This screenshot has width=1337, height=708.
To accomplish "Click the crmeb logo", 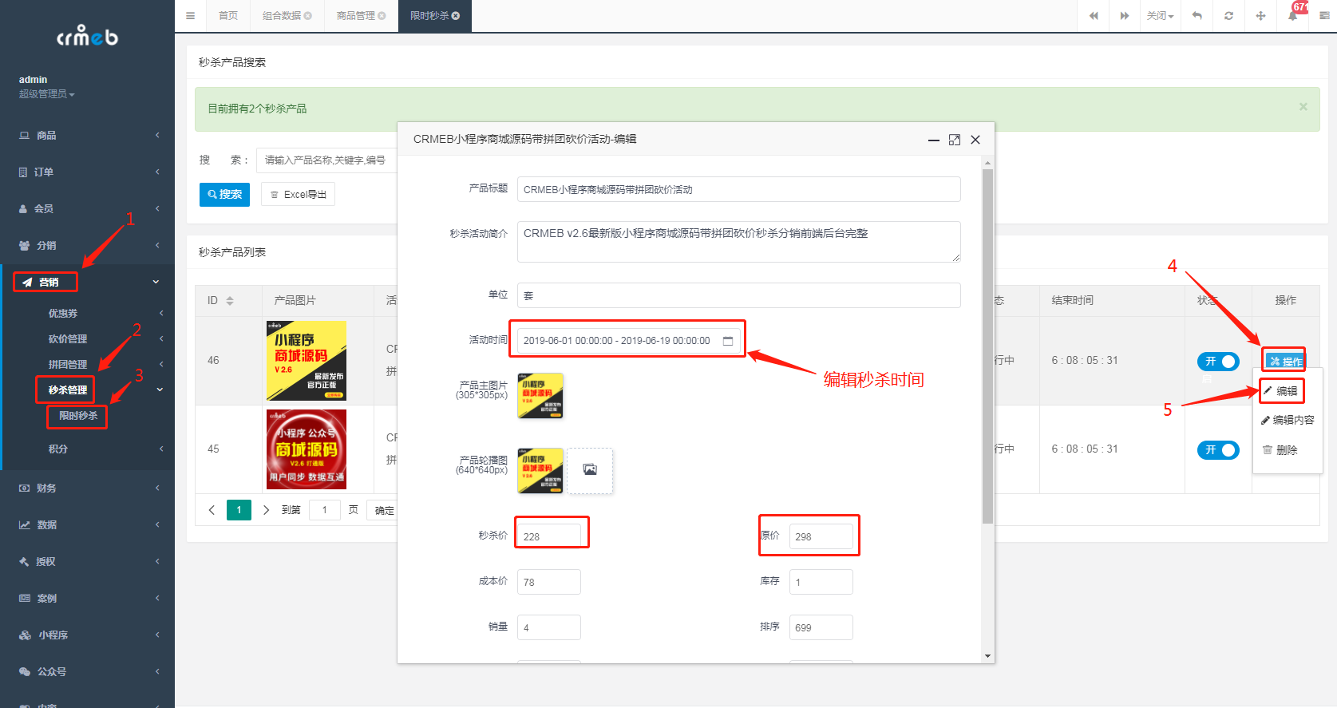I will click(87, 36).
